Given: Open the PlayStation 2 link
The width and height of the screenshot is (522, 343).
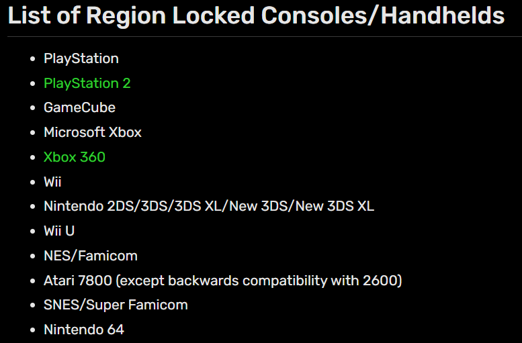Looking at the screenshot, I should tap(87, 83).
